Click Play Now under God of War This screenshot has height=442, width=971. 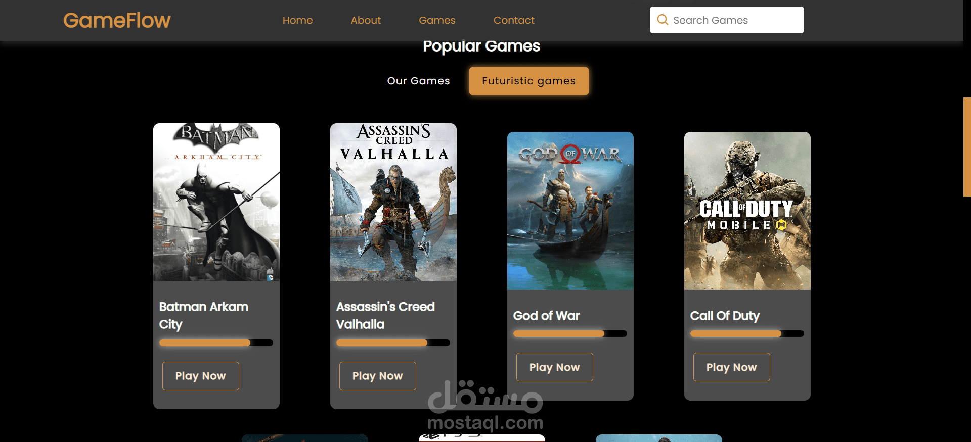pos(555,367)
